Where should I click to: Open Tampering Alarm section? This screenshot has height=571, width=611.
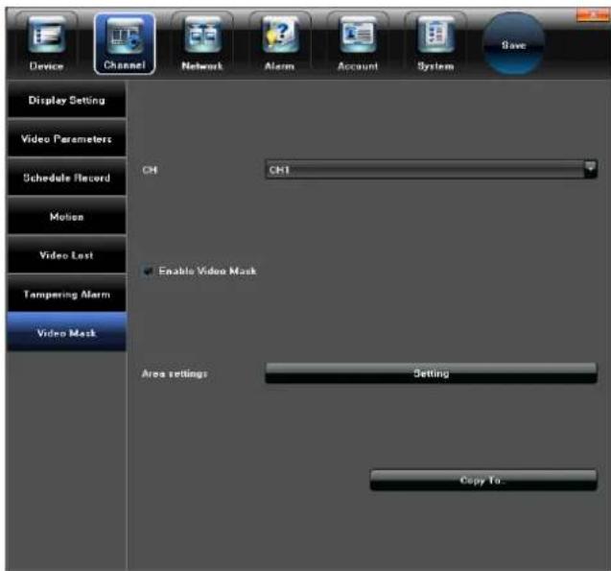coord(66,294)
